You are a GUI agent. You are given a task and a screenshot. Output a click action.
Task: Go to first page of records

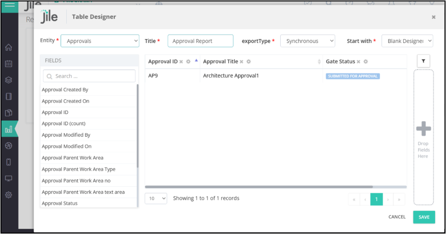(x=354, y=199)
